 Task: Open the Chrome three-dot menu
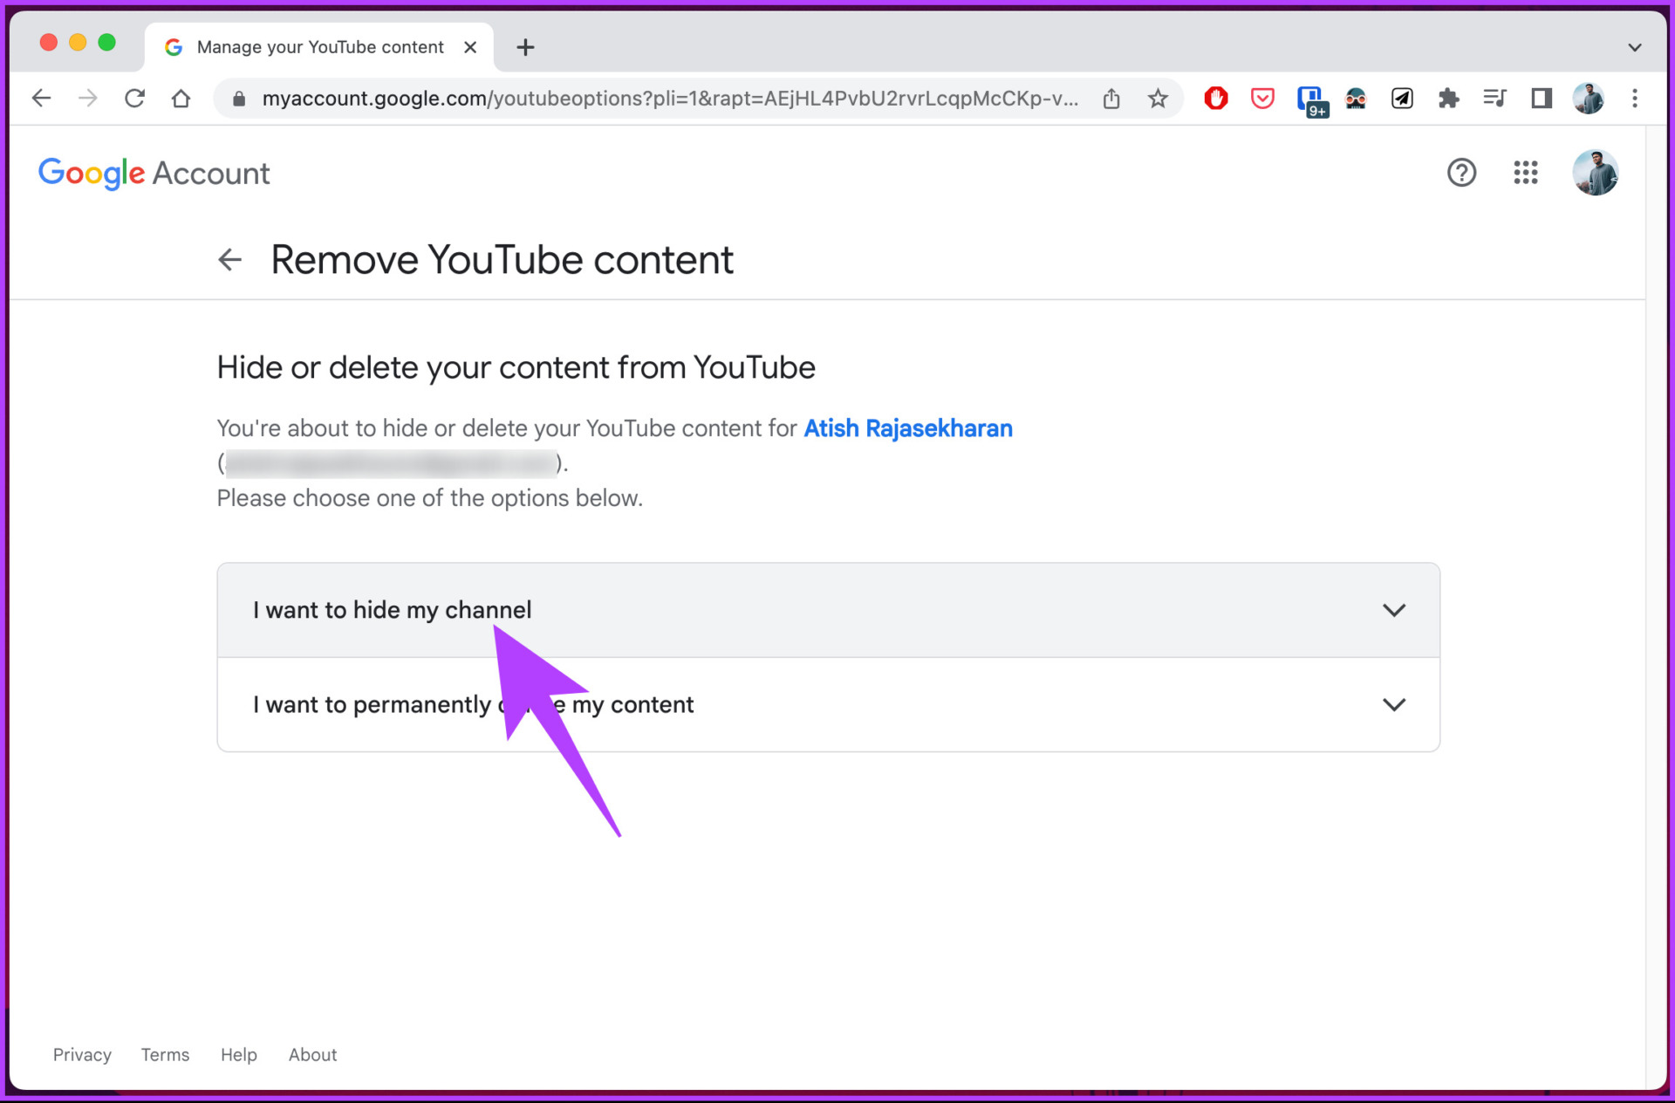[1634, 99]
